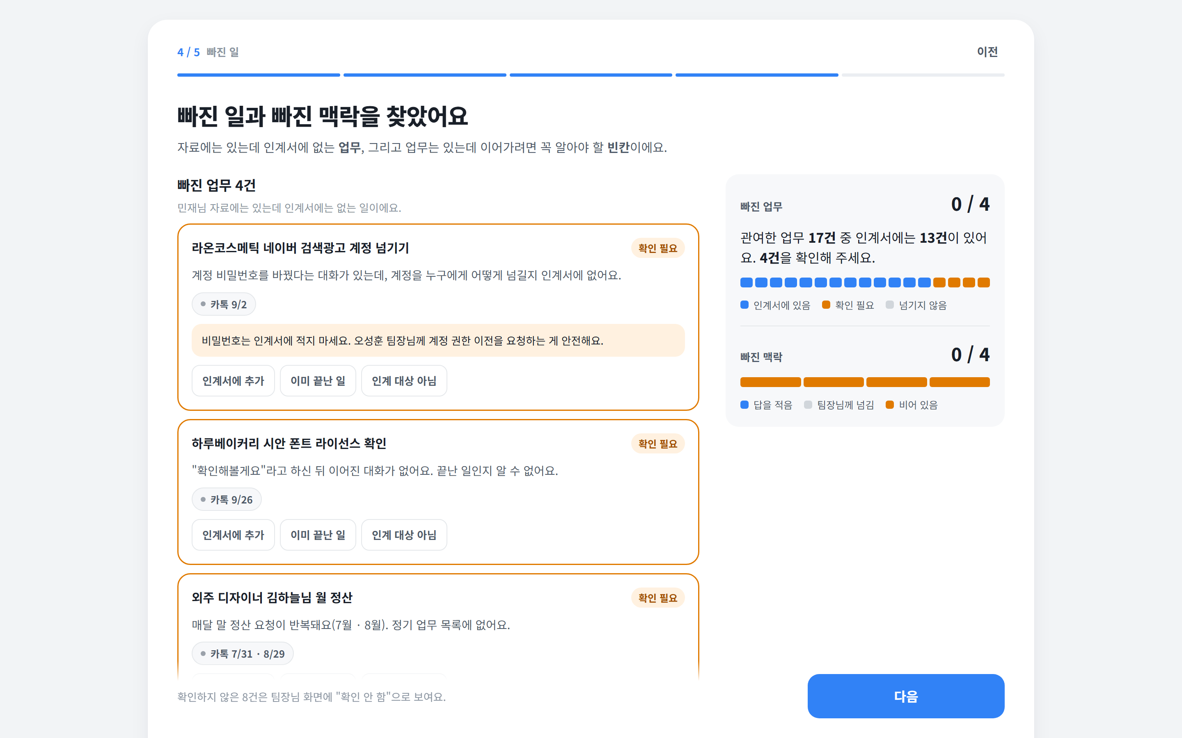Select the third step progress segment
The image size is (1182, 738).
pos(591,75)
